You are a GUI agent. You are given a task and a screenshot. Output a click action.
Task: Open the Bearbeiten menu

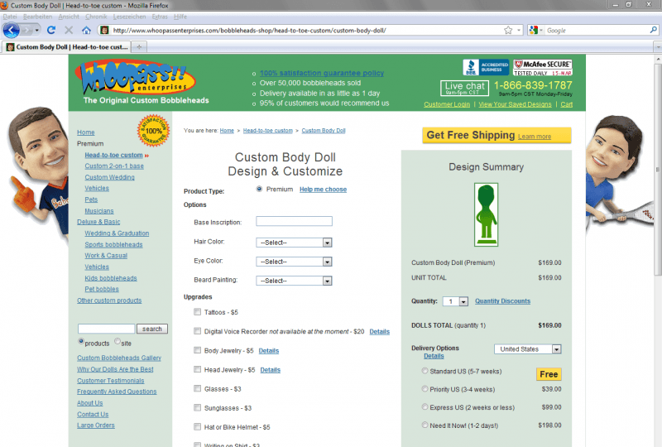click(37, 17)
